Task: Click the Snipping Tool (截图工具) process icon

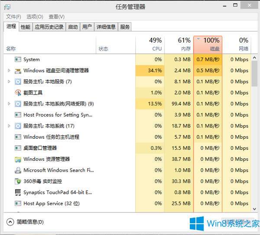Action: (18, 93)
